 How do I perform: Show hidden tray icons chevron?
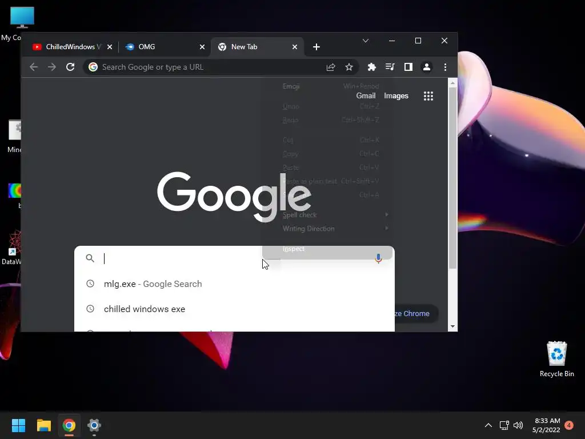tap(488, 425)
